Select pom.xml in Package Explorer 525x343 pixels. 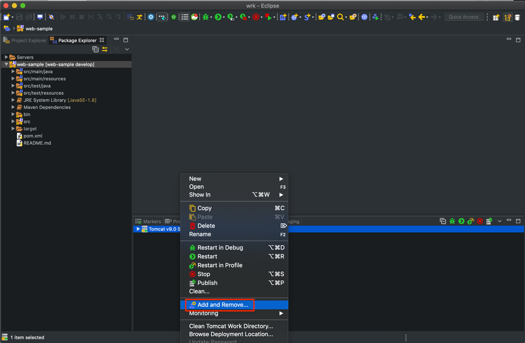coord(33,136)
